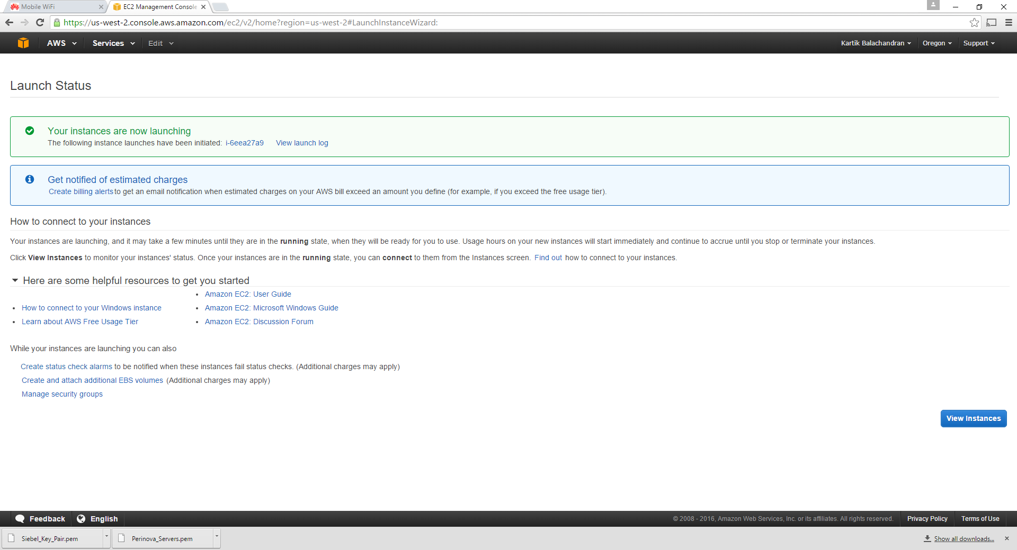1017x550 pixels.
Task: Open the Edit dropdown menu
Action: coord(161,43)
